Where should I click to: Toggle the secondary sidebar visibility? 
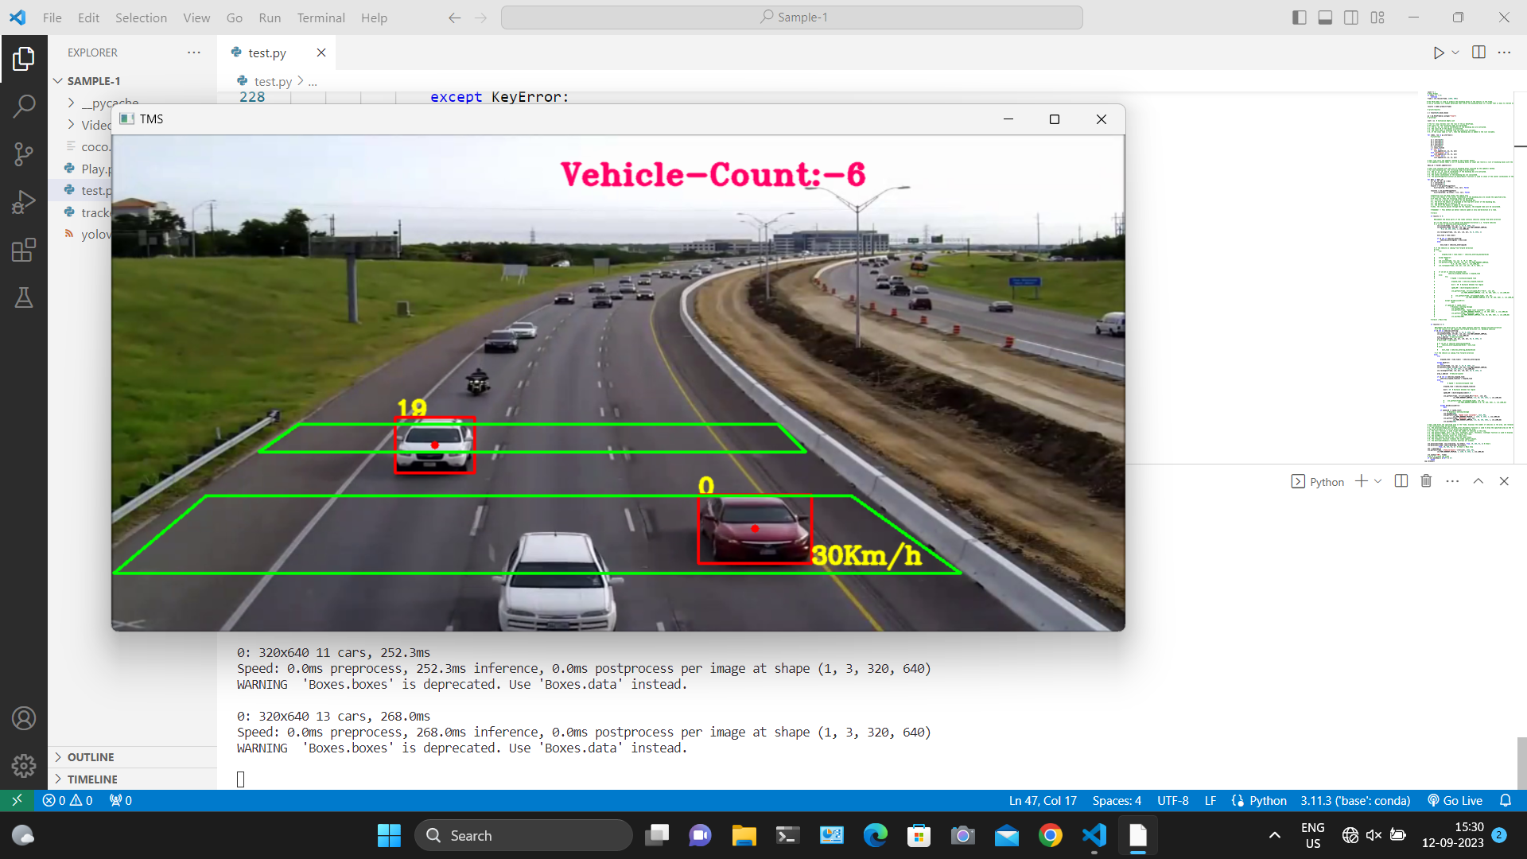click(1351, 17)
